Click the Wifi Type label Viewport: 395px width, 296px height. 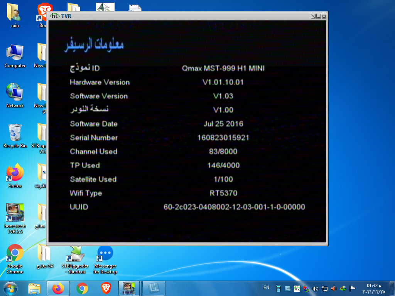pyautogui.click(x=86, y=193)
